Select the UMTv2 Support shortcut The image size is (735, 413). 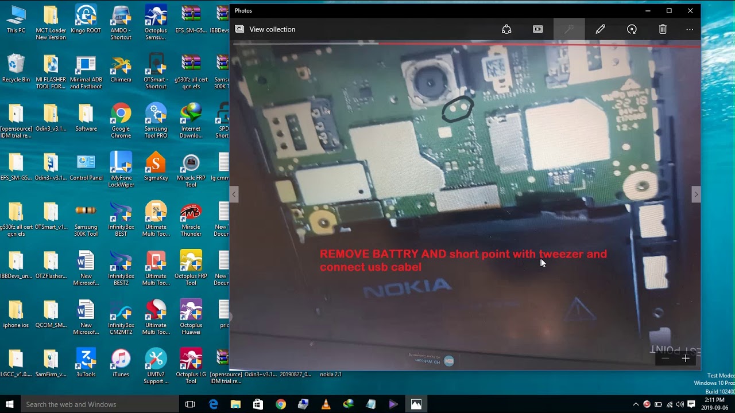(x=156, y=366)
